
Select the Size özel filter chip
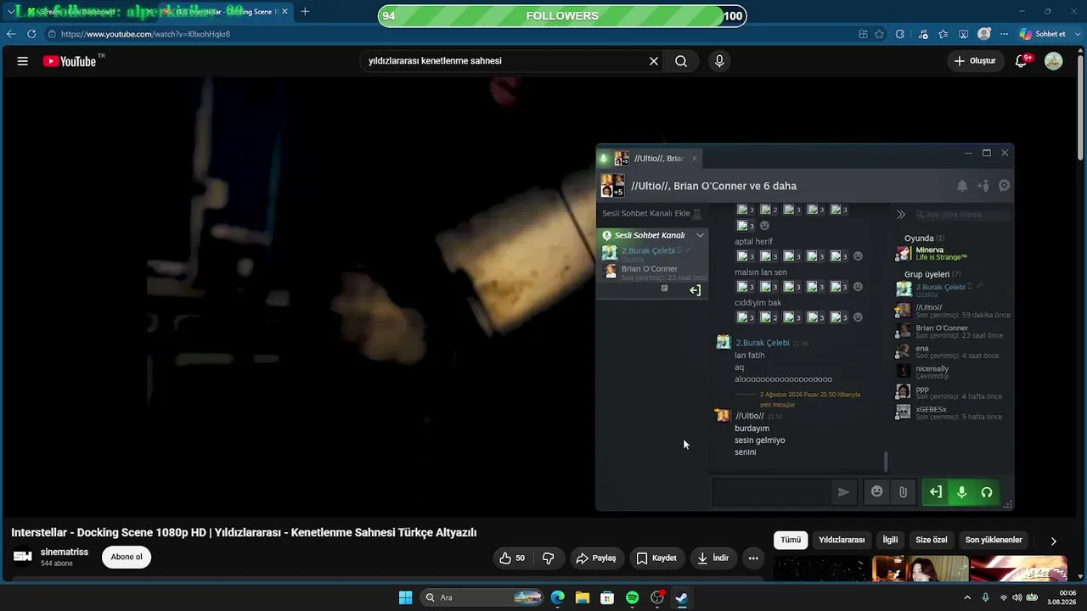(x=932, y=540)
